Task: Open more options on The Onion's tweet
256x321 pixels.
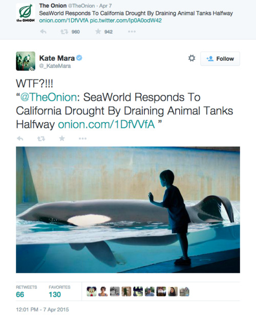Action: [x=132, y=32]
